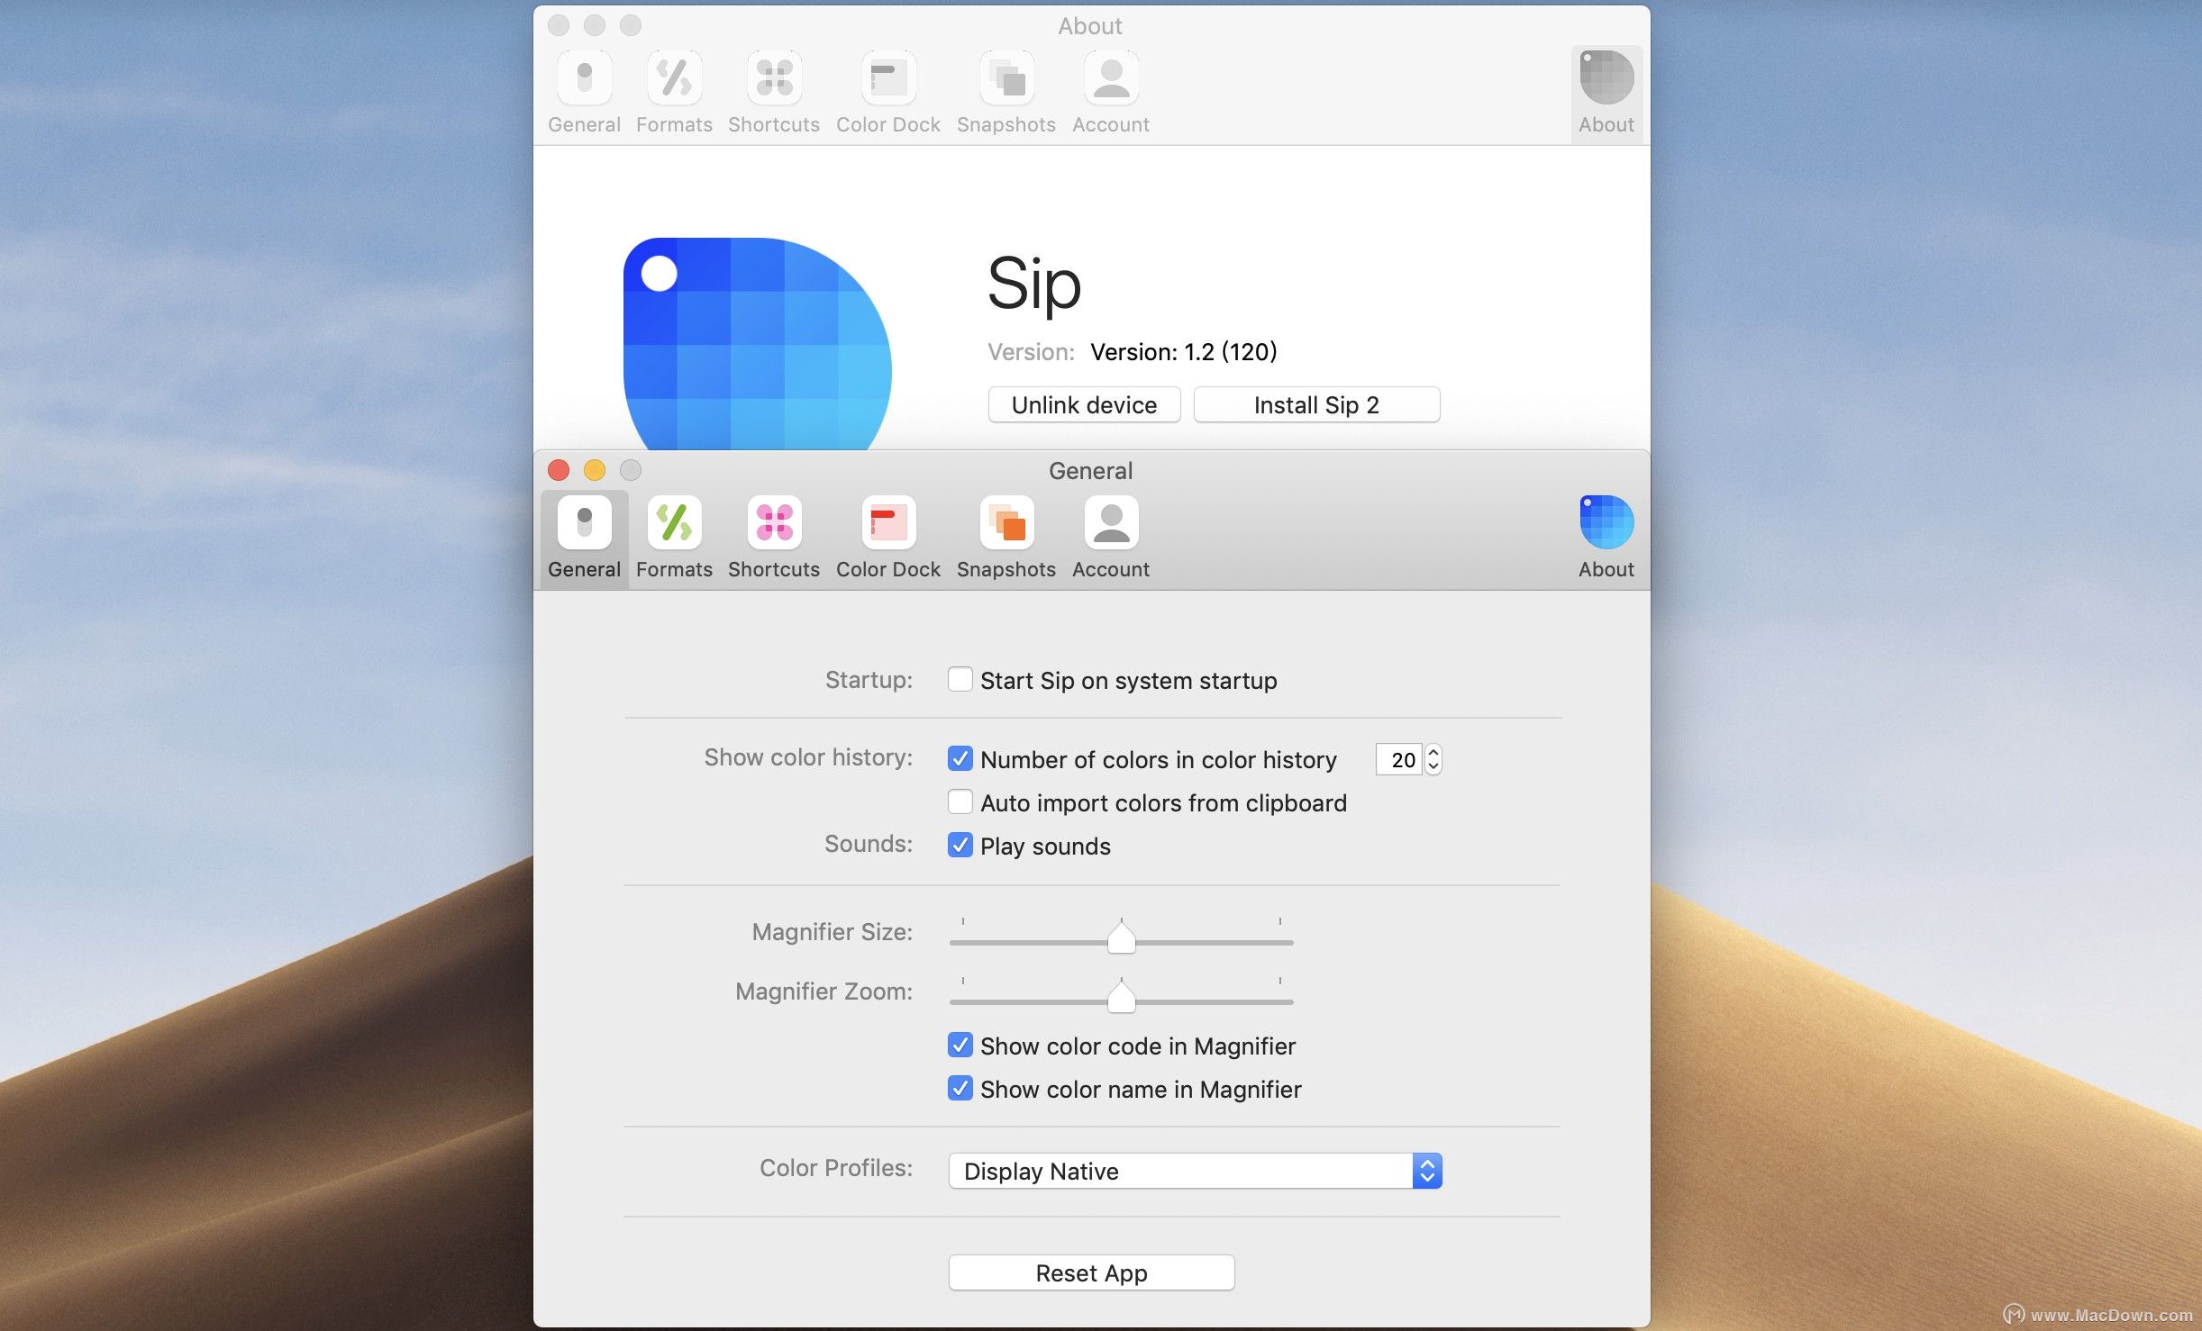
Task: Click the large Sip app logo
Action: pyautogui.click(x=757, y=343)
